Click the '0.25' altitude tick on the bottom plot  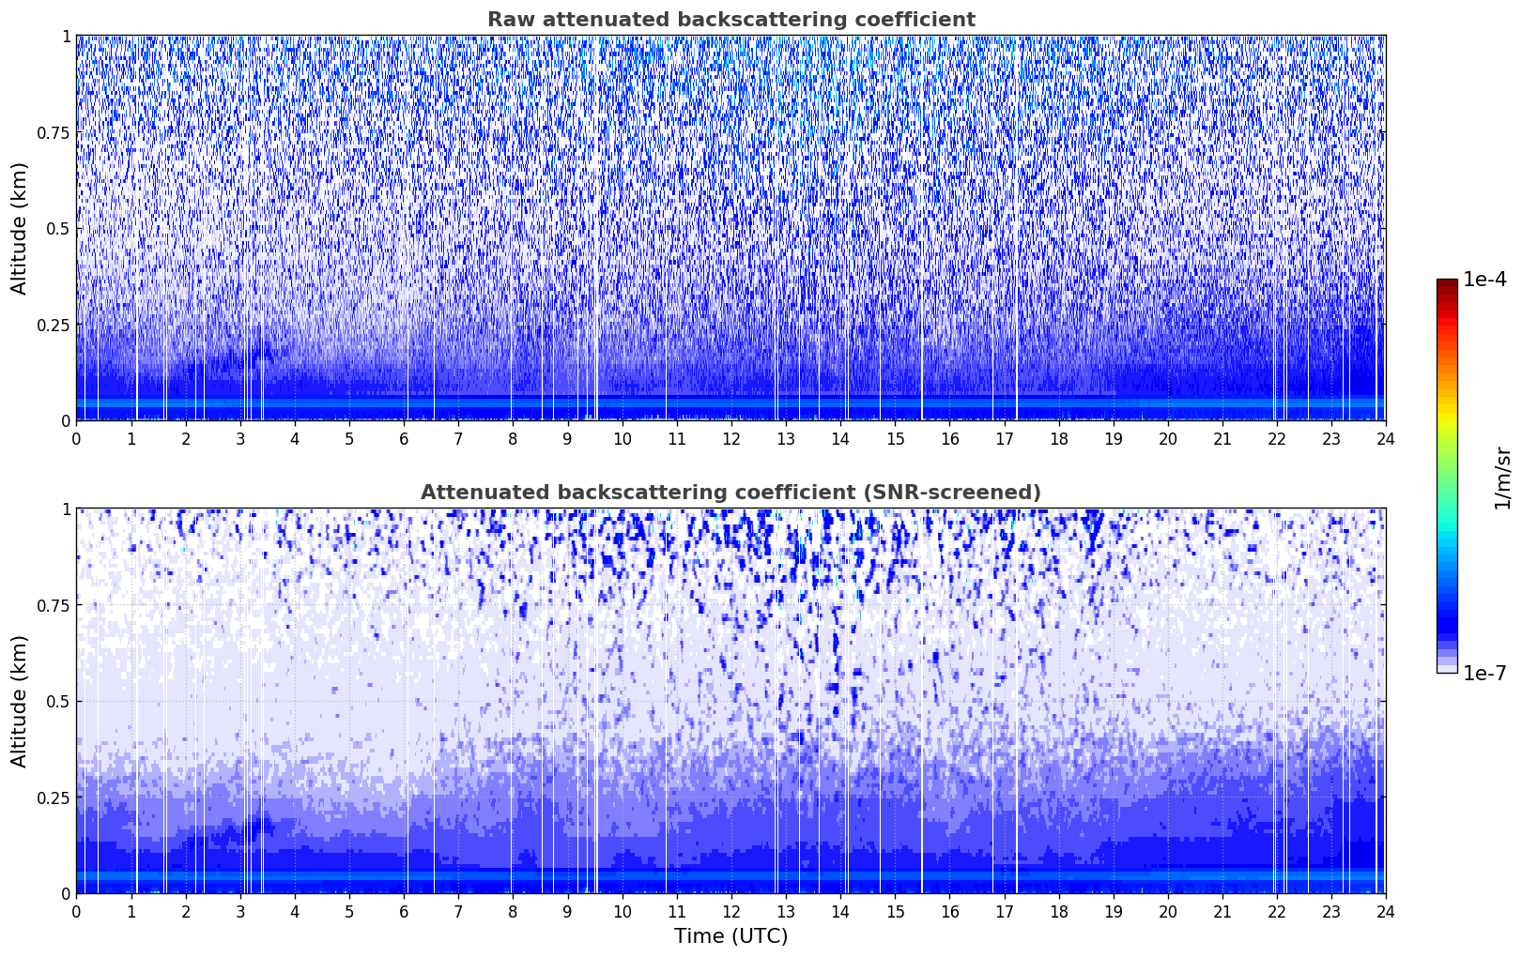(54, 798)
